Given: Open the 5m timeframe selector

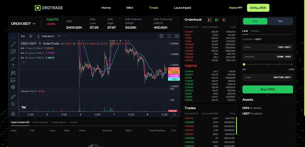Looking at the screenshot, I should point(23,36).
